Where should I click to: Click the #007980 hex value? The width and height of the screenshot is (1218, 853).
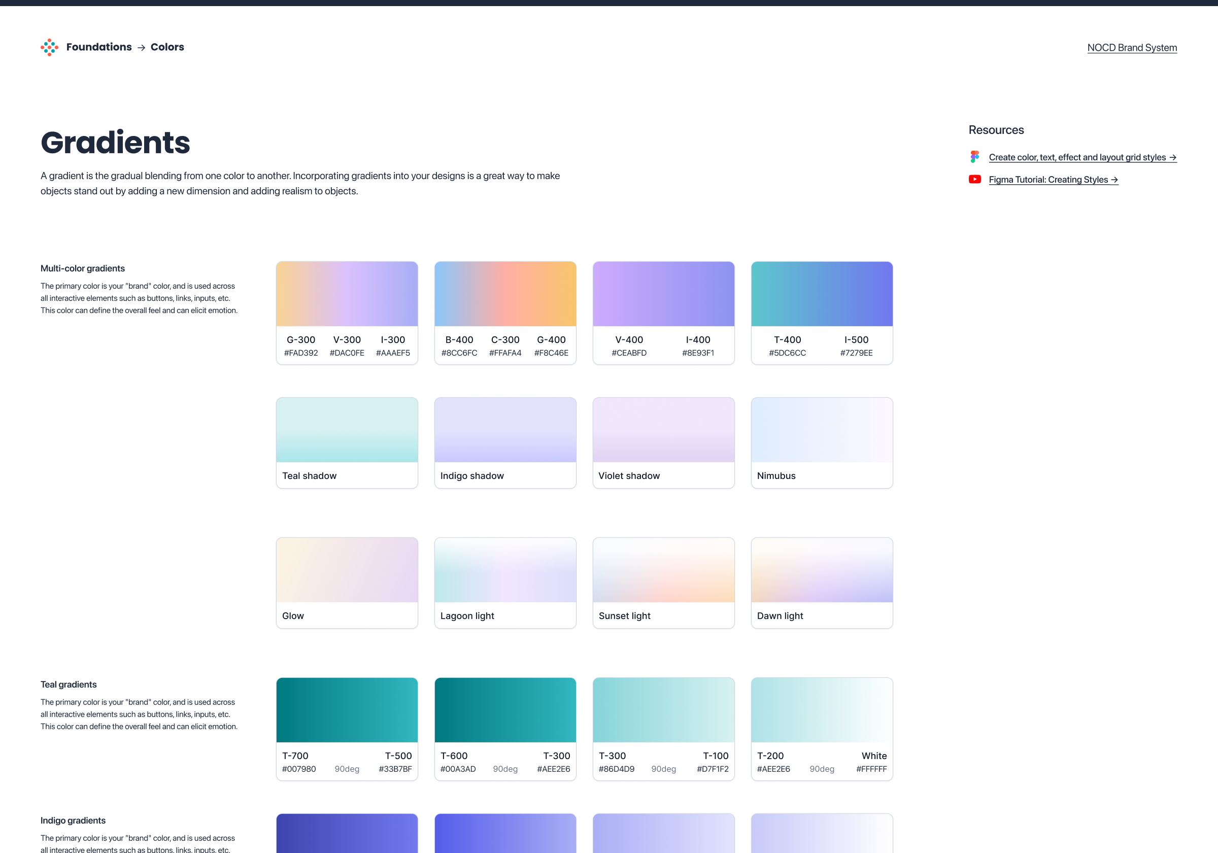point(299,769)
